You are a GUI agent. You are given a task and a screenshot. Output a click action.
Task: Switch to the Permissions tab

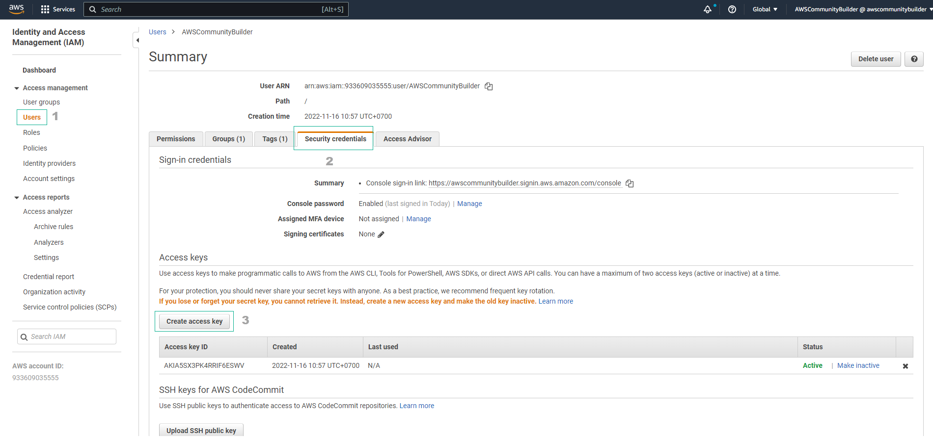tap(176, 139)
